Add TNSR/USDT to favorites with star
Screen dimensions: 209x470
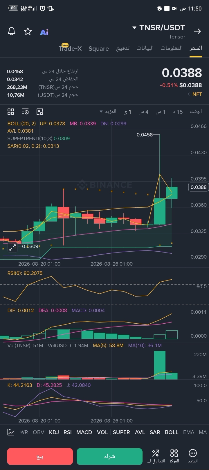point(28,31)
